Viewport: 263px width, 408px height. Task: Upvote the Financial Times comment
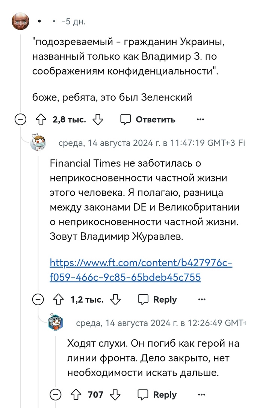tap(58, 300)
